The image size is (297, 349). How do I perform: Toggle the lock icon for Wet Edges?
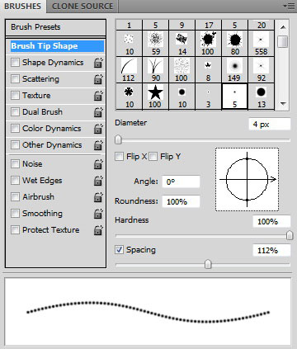[98, 181]
